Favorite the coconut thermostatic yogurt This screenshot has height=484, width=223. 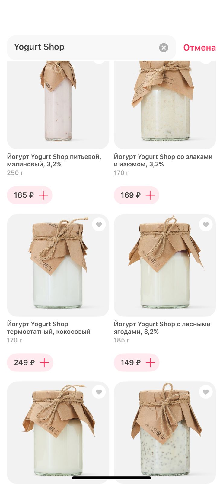tap(99, 225)
